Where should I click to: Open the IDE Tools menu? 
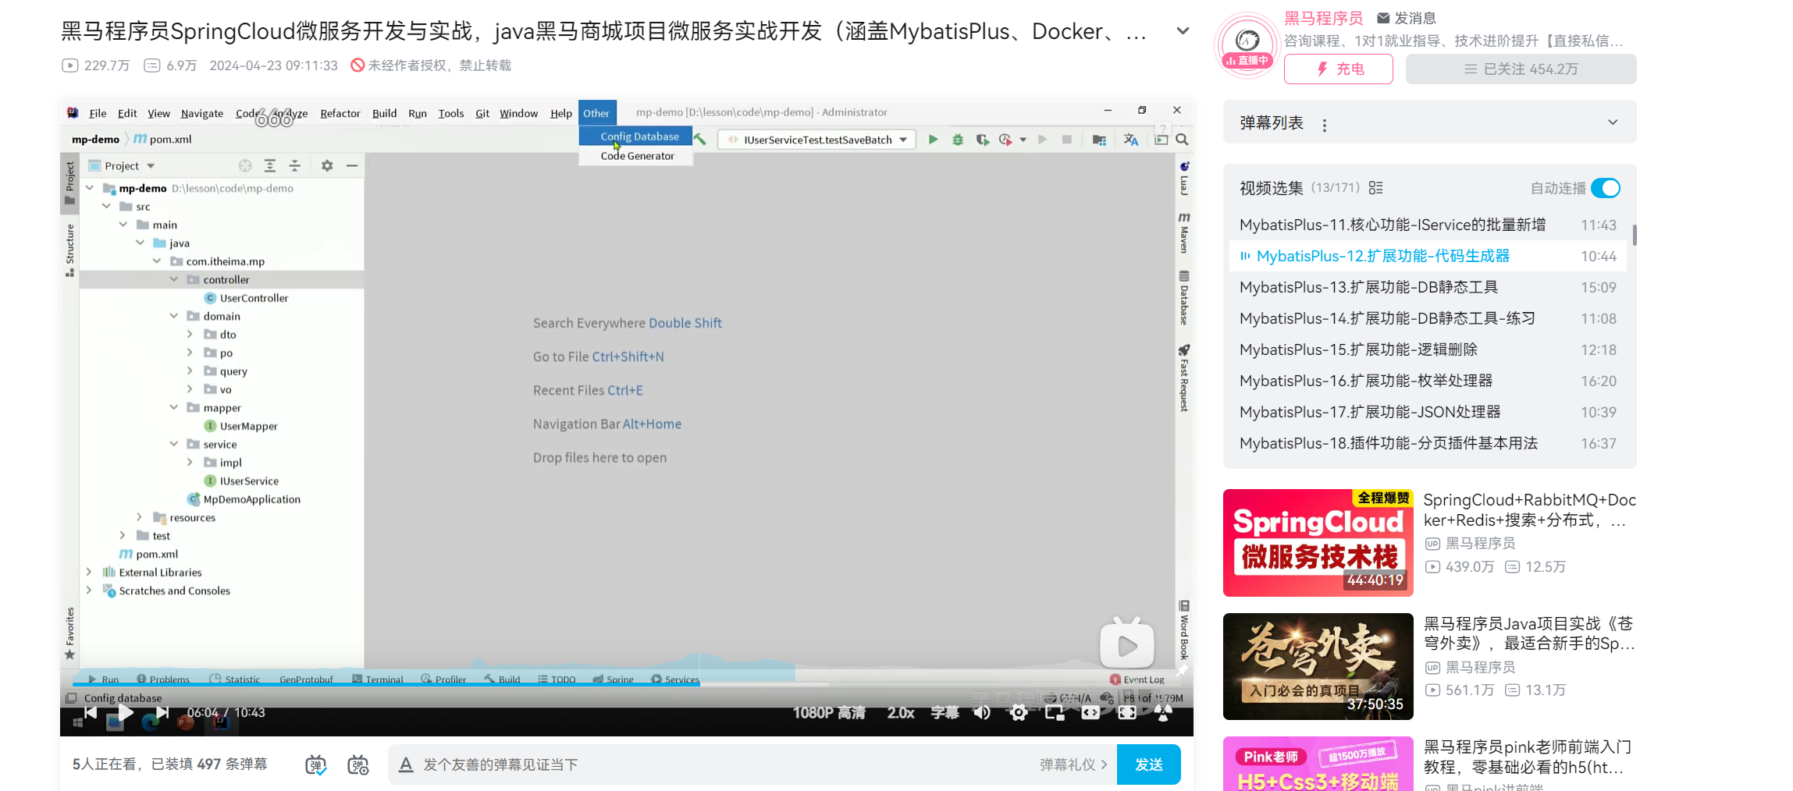coord(450,113)
